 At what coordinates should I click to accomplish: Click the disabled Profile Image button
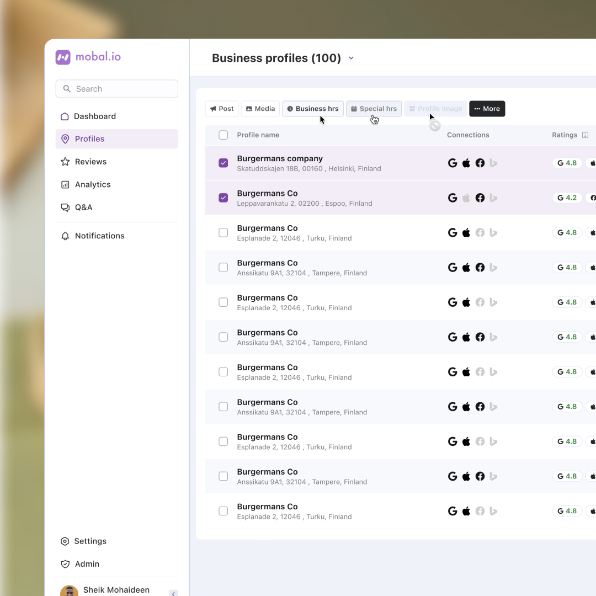pyautogui.click(x=435, y=109)
